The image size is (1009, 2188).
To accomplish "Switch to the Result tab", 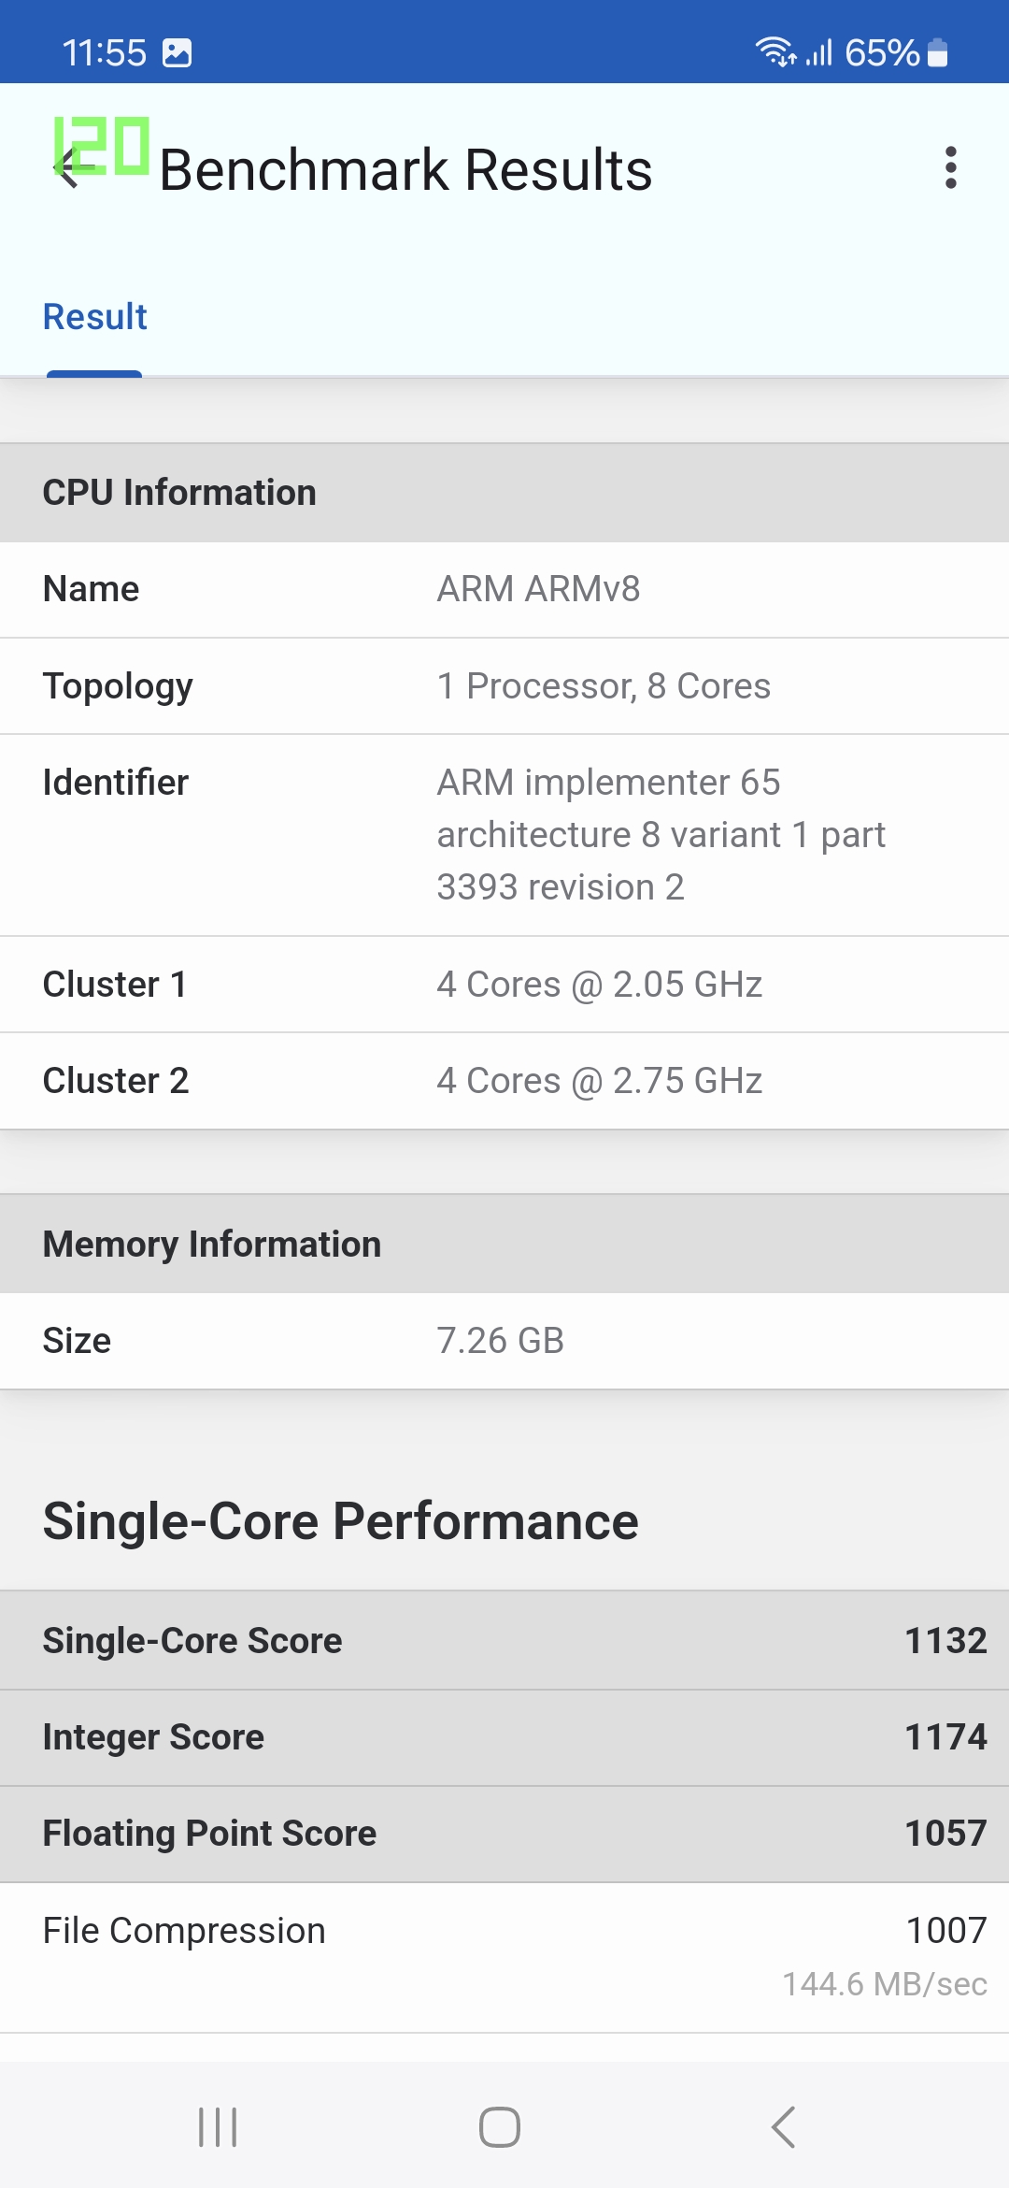I will pos(95,318).
